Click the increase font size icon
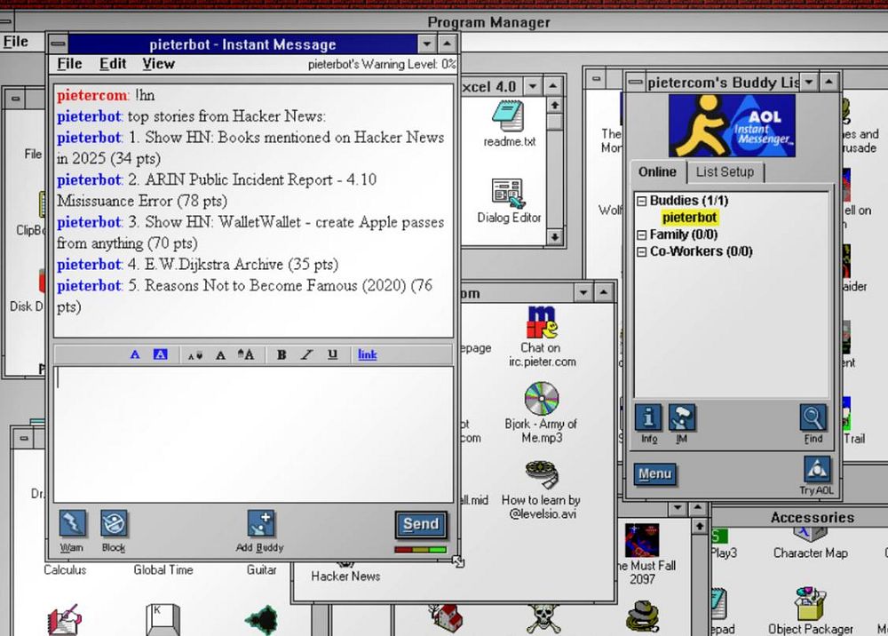Screen dimensions: 888x636 coord(246,354)
